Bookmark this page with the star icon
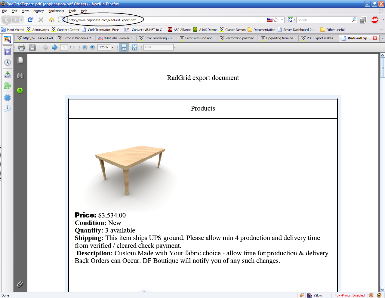385x298 pixels. click(276, 20)
